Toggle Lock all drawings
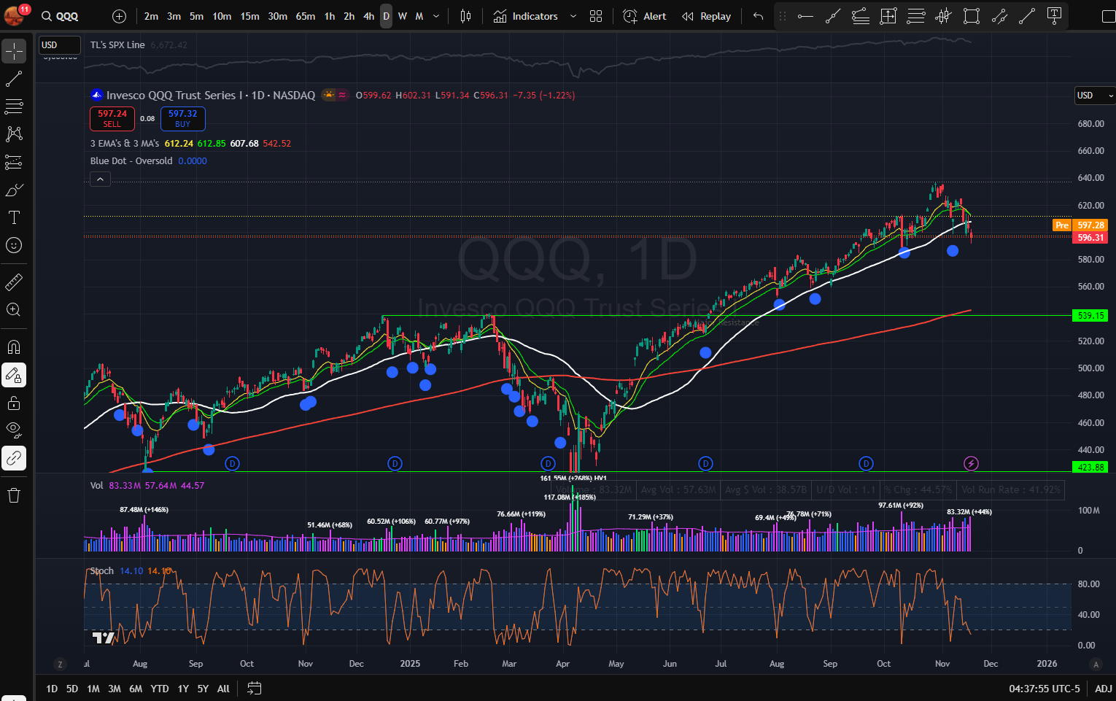Viewport: 1116px width, 701px height. pyautogui.click(x=14, y=403)
